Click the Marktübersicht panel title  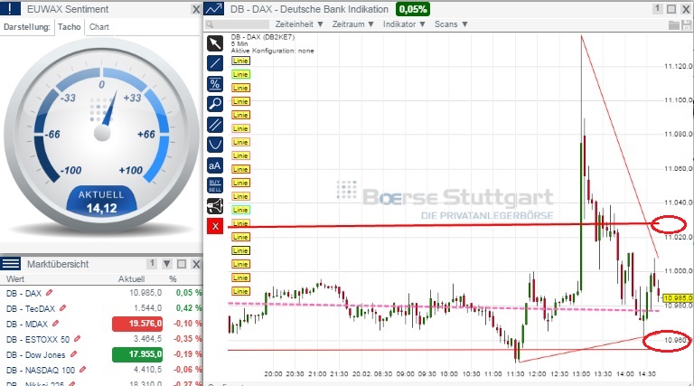tap(58, 264)
